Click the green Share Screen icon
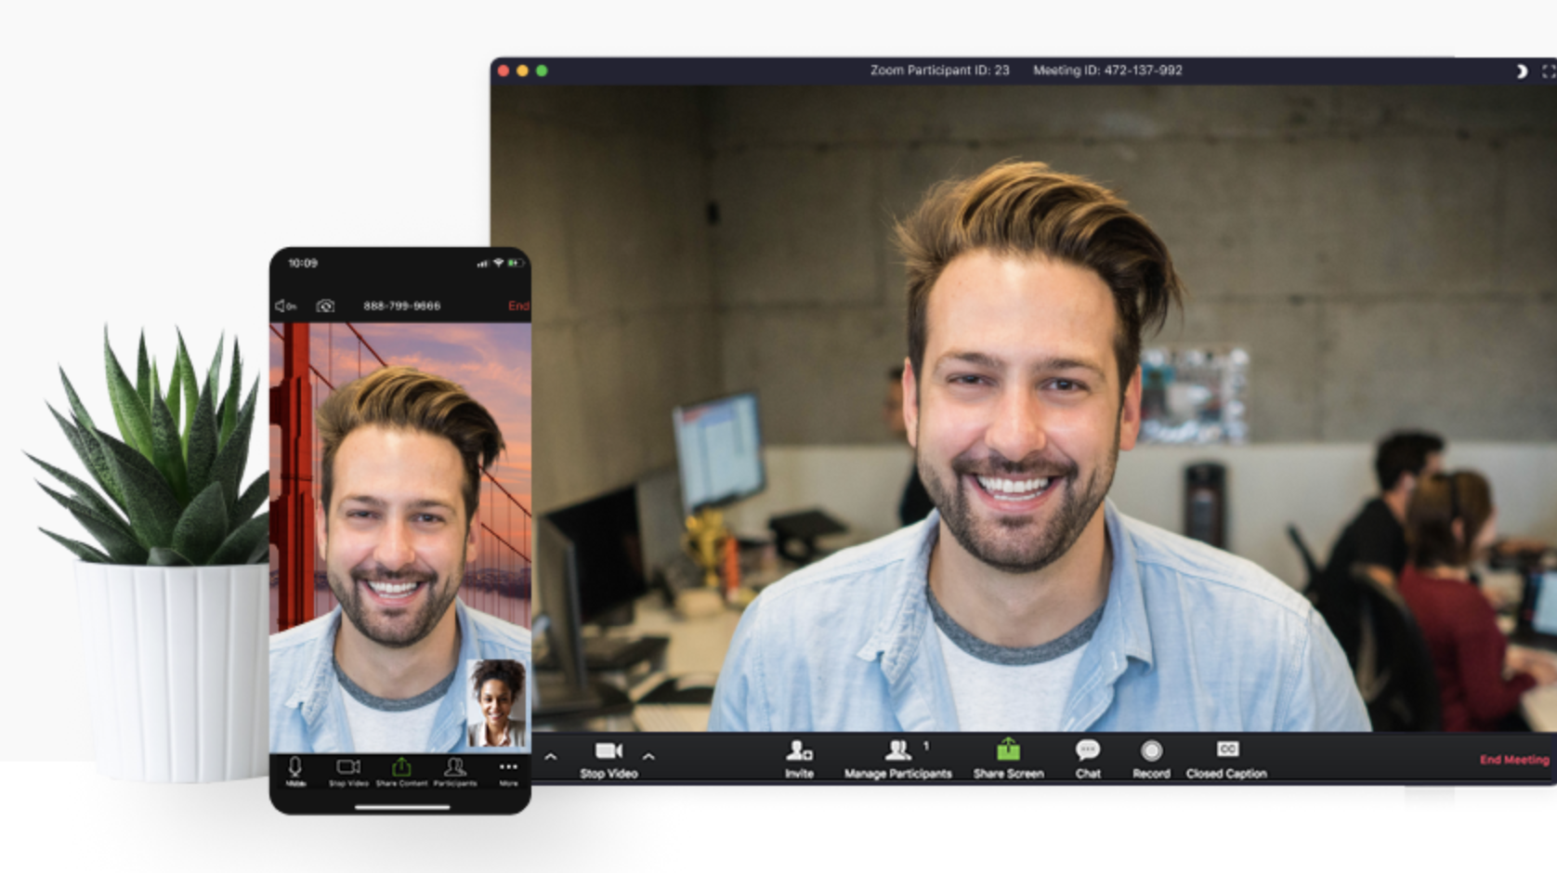1557x873 pixels. pos(1008,749)
